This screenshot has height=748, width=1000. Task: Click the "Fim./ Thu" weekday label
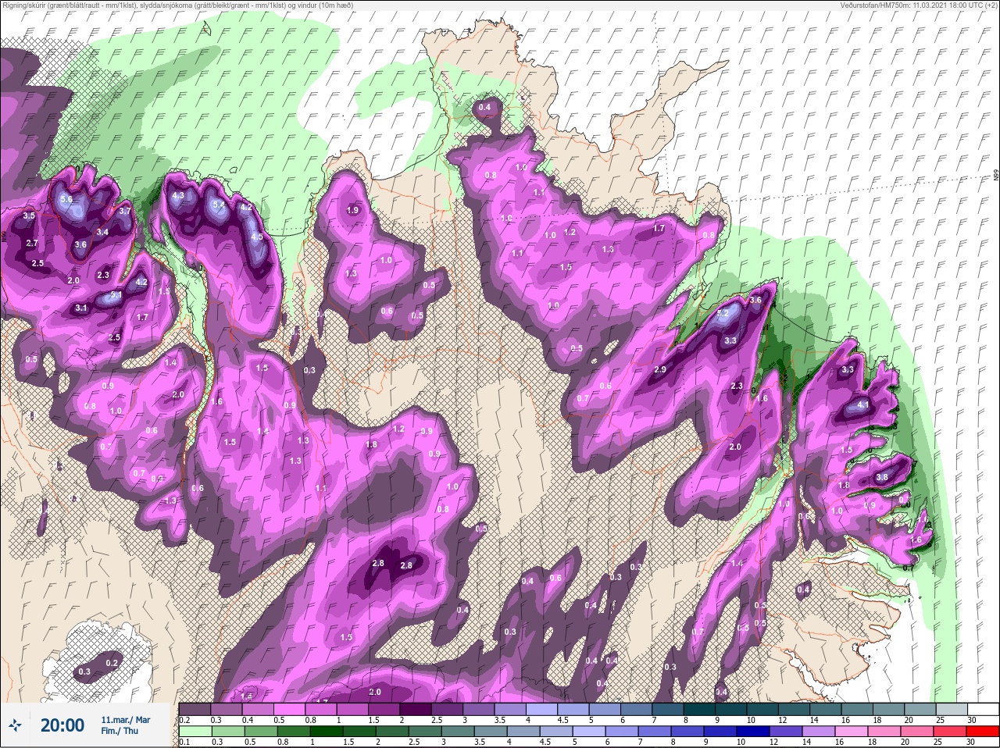coord(119,732)
